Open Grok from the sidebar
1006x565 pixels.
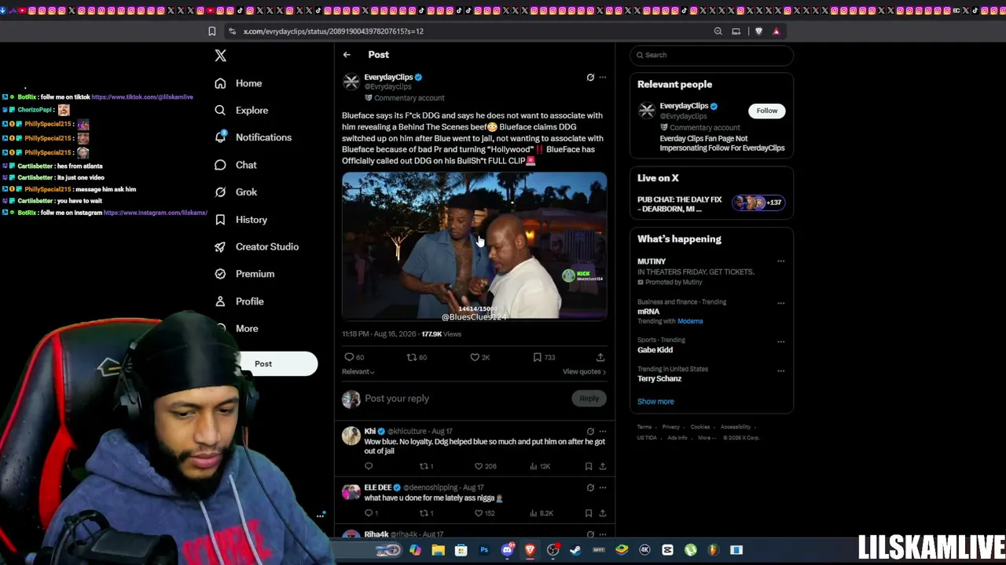[x=236, y=192]
